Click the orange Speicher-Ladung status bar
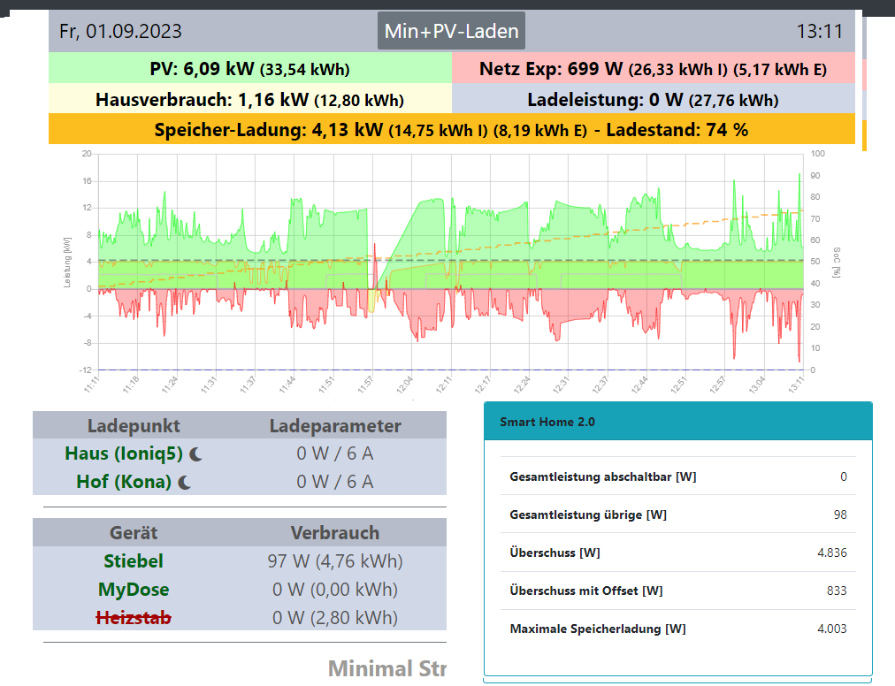This screenshot has width=895, height=686. point(451,130)
